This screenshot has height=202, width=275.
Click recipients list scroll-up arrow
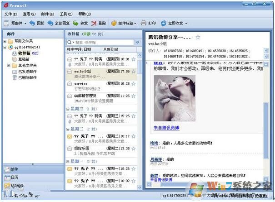coord(266,51)
